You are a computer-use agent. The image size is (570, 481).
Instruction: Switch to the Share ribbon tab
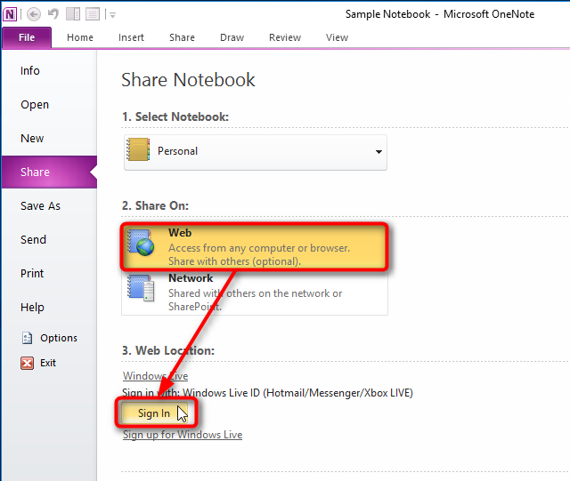(182, 37)
